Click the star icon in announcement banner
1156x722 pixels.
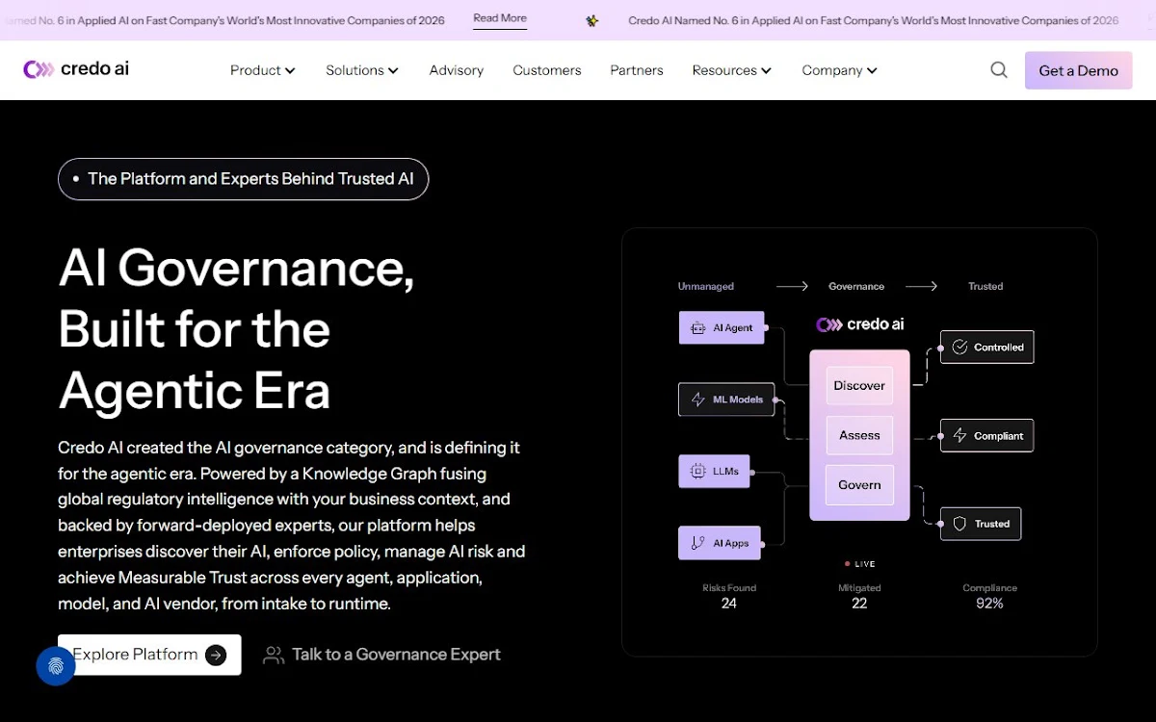pyautogui.click(x=592, y=20)
